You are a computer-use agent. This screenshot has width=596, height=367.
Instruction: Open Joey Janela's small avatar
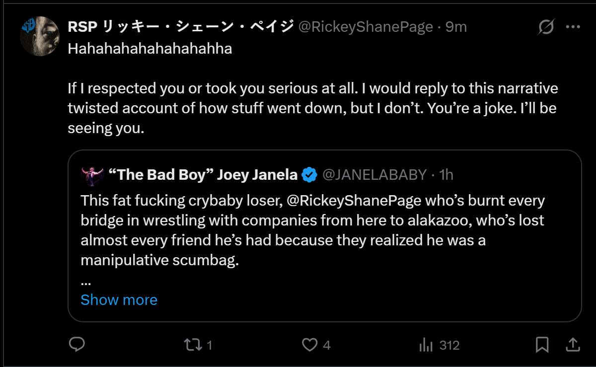(x=91, y=174)
